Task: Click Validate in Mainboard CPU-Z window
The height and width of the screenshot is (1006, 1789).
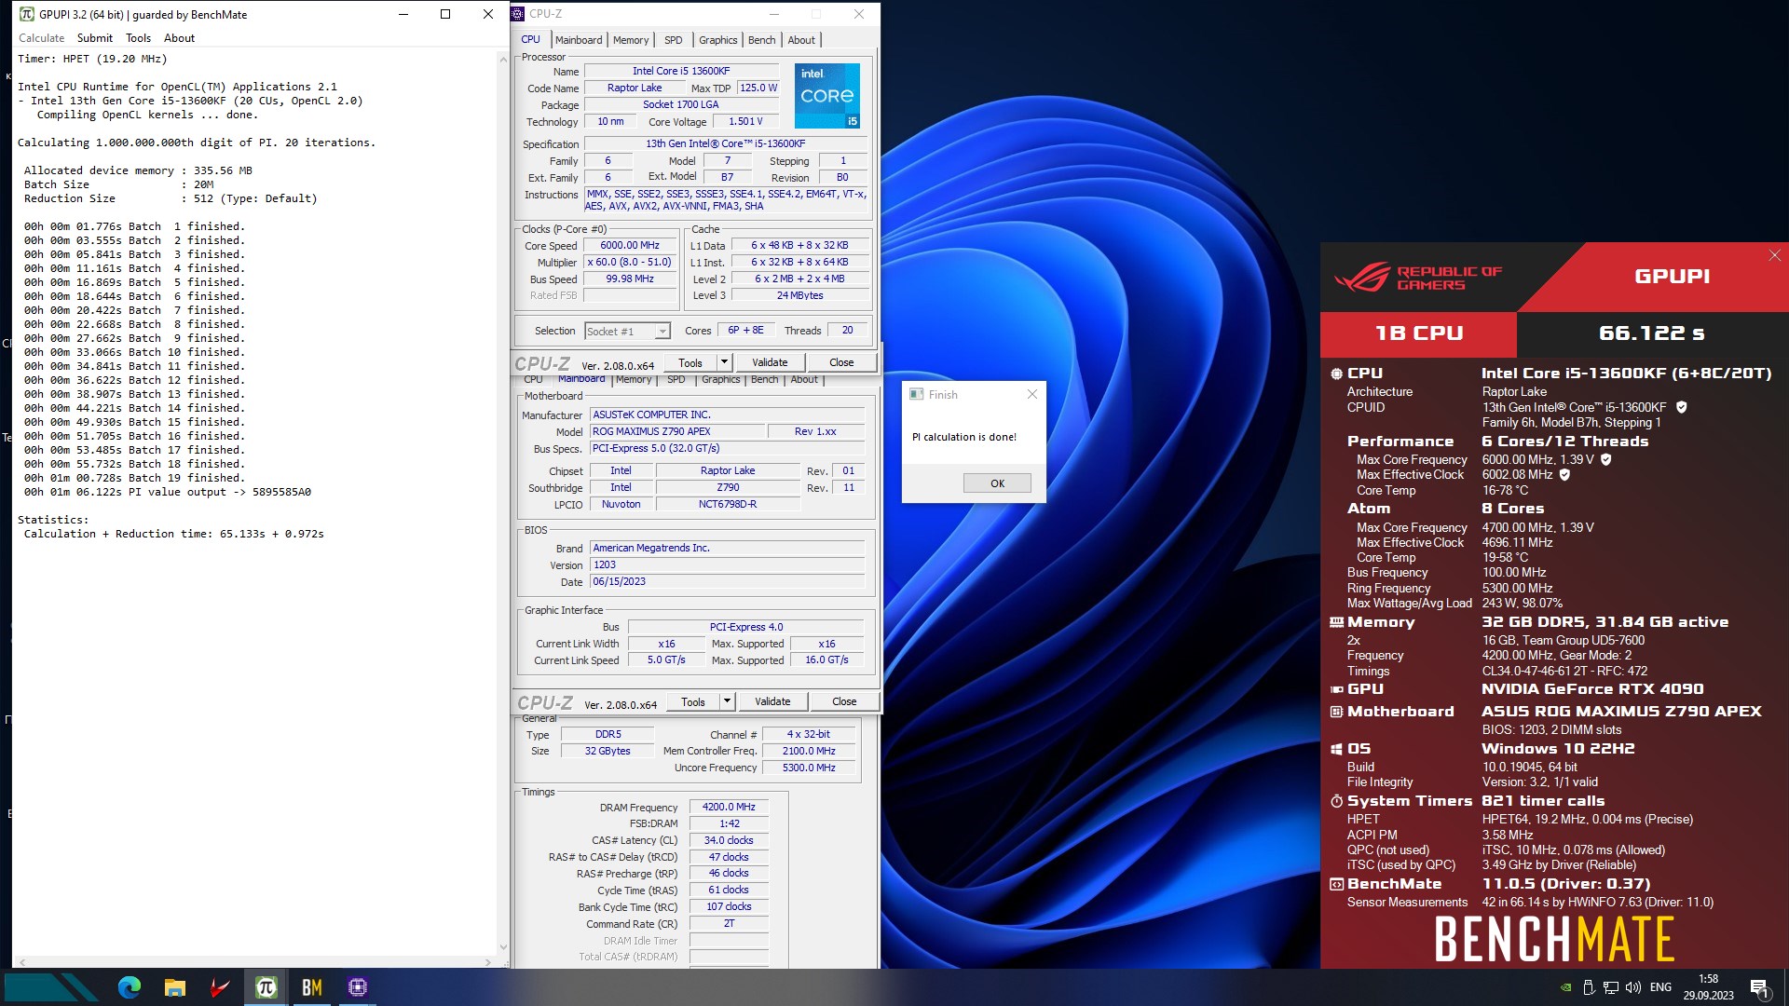Action: coord(772,701)
